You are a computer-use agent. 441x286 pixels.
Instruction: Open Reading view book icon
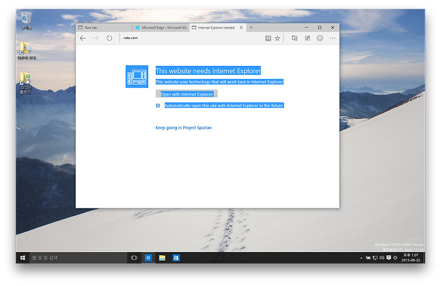point(268,38)
